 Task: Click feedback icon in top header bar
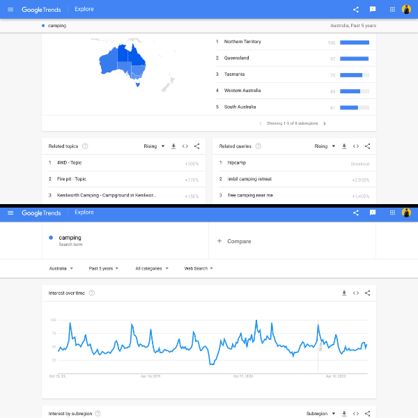[x=373, y=9]
